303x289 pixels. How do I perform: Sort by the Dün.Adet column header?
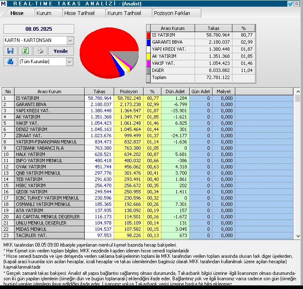(175, 91)
